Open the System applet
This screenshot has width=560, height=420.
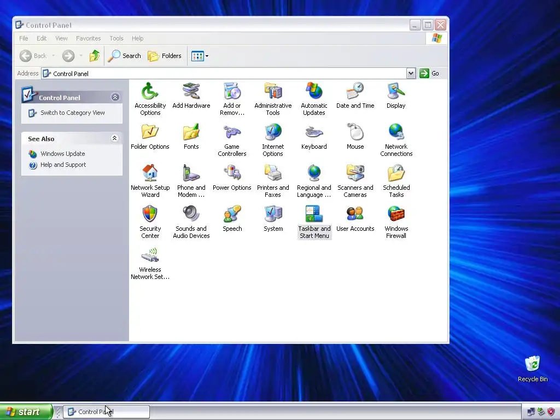point(273,219)
